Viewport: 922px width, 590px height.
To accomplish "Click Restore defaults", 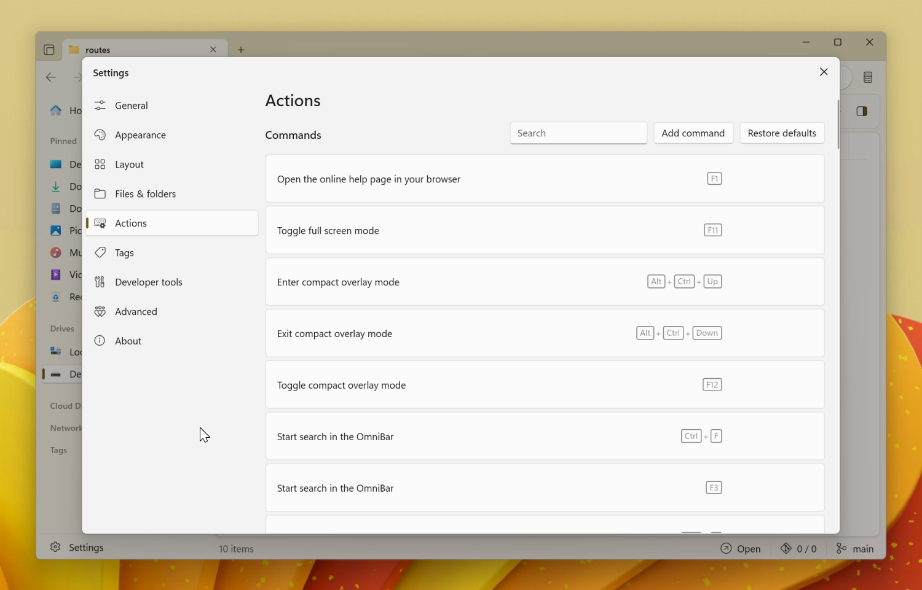I will [x=781, y=133].
